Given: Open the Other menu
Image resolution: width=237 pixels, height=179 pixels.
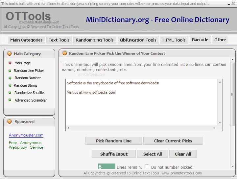Looking at the screenshot, I should [x=220, y=40].
